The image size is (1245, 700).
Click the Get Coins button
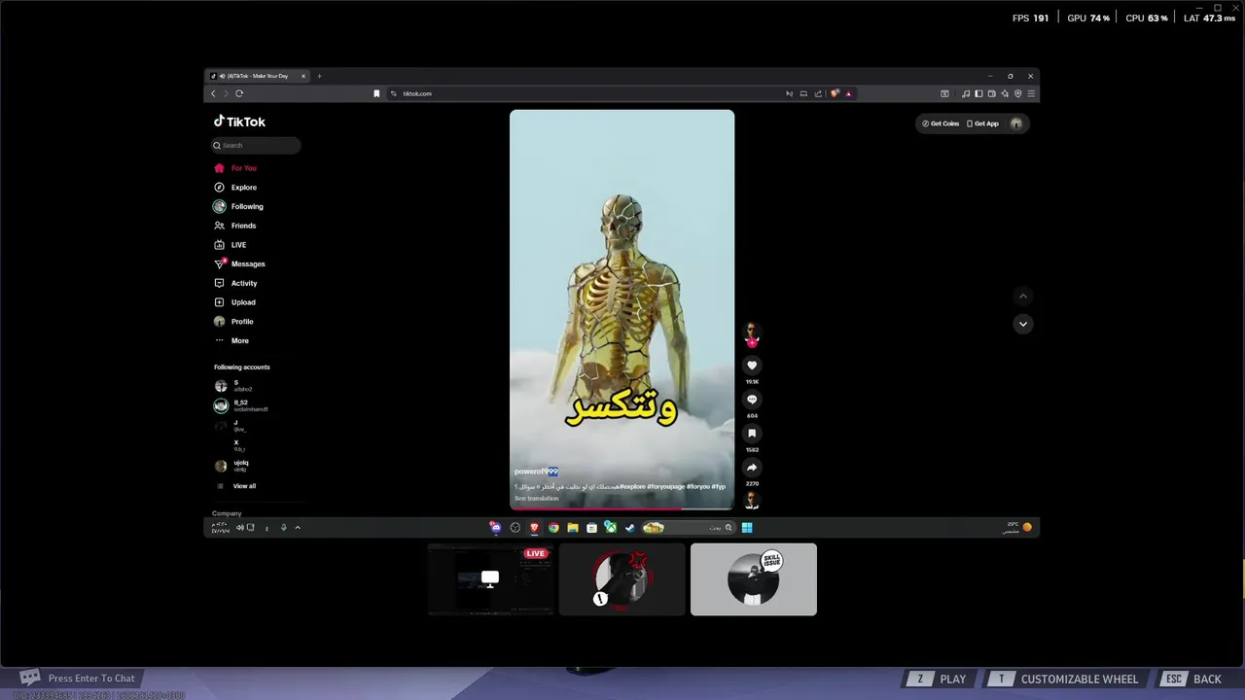(x=941, y=123)
